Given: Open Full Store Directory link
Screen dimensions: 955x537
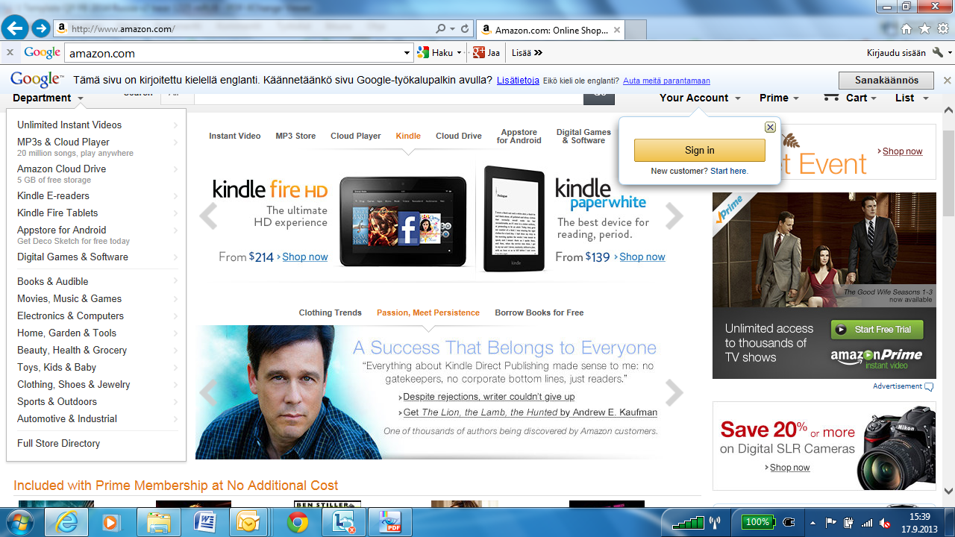Looking at the screenshot, I should [58, 443].
